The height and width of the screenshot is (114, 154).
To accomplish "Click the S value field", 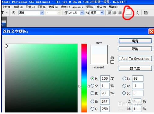I will click(105, 86).
